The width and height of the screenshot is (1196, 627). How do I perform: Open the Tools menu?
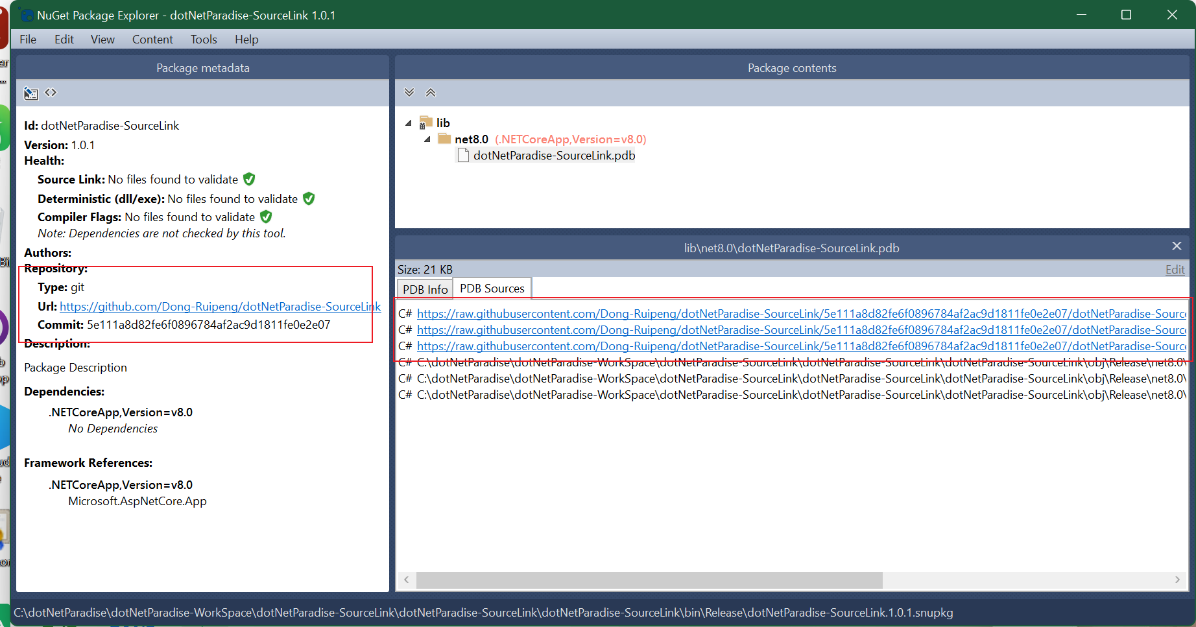pyautogui.click(x=204, y=40)
